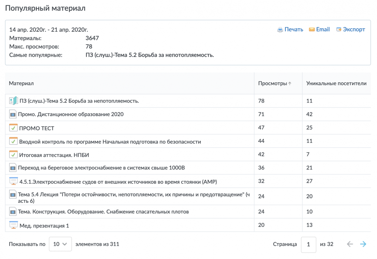Open Переход на береговое электроснабжение material
Screen dimensions: 377x259
pyautogui.click(x=101, y=168)
